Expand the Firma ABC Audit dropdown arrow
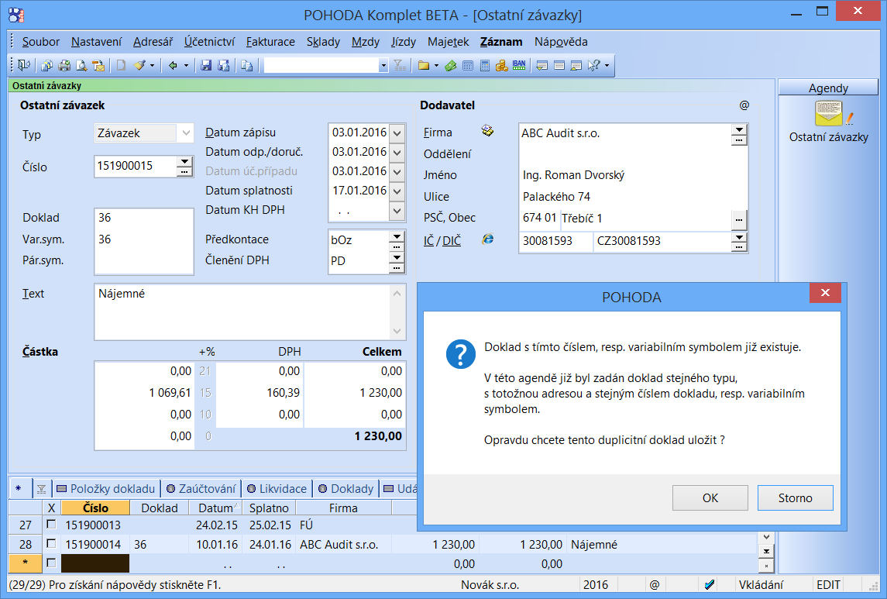Screen dimensions: 887x599 739,130
